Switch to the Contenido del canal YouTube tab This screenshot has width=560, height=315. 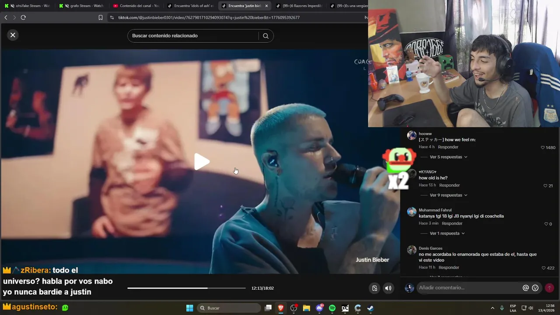pyautogui.click(x=136, y=6)
